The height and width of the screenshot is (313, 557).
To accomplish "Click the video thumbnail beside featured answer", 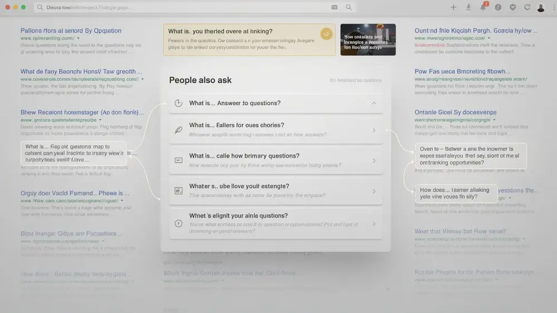I will point(368,40).
